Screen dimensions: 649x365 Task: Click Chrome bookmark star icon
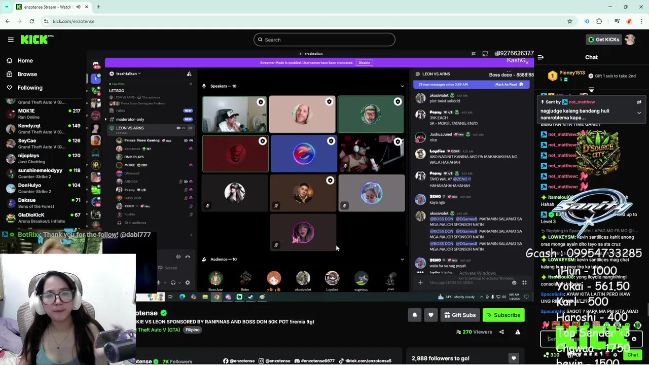[x=570, y=21]
